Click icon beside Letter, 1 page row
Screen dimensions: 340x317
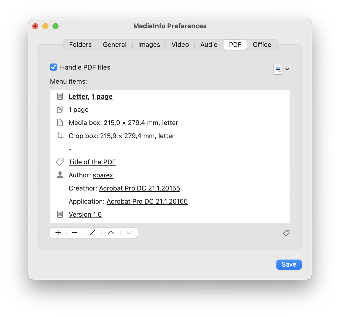60,96
